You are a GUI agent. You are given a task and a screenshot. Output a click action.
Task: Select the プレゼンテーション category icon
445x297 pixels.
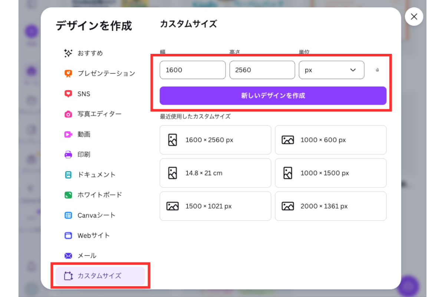(x=68, y=73)
